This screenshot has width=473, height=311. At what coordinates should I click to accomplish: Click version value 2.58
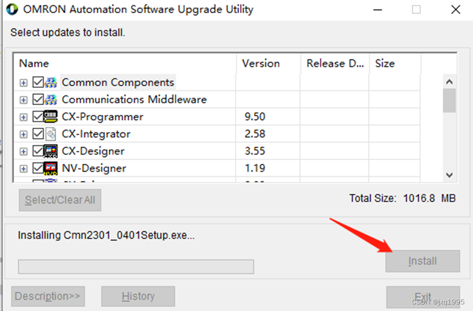click(x=255, y=134)
